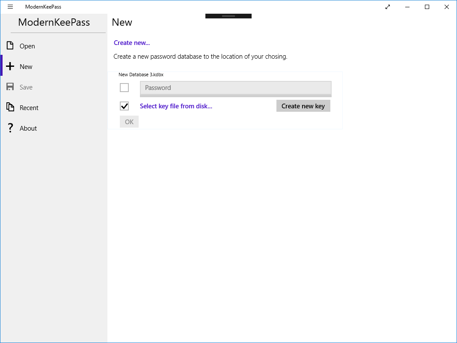457x343 pixels.
Task: Click the 'New Database 3.kdbx' file name
Action: pyautogui.click(x=141, y=75)
